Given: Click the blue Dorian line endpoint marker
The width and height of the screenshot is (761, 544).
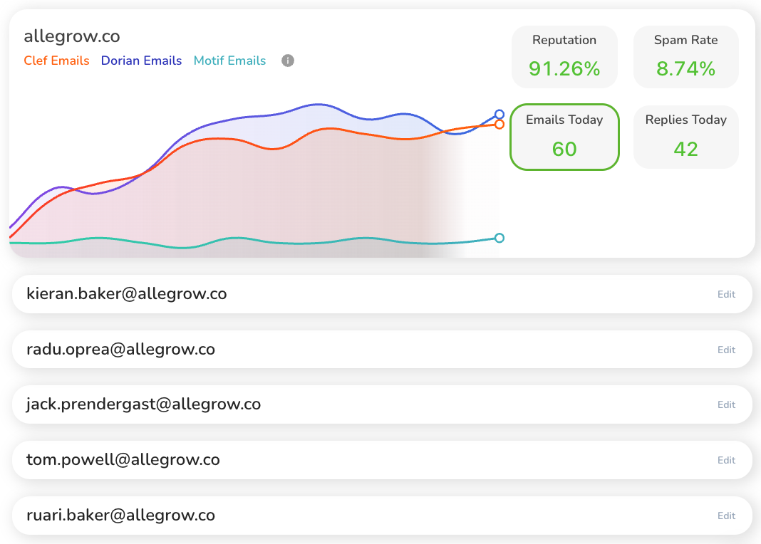Looking at the screenshot, I should (x=499, y=114).
